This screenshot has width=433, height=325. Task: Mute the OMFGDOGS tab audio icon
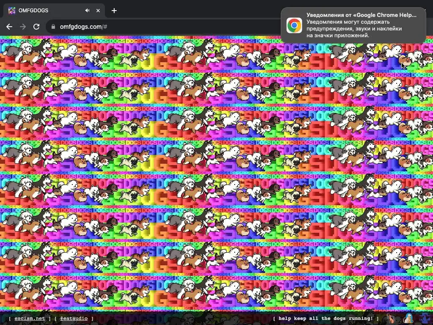coord(87,11)
